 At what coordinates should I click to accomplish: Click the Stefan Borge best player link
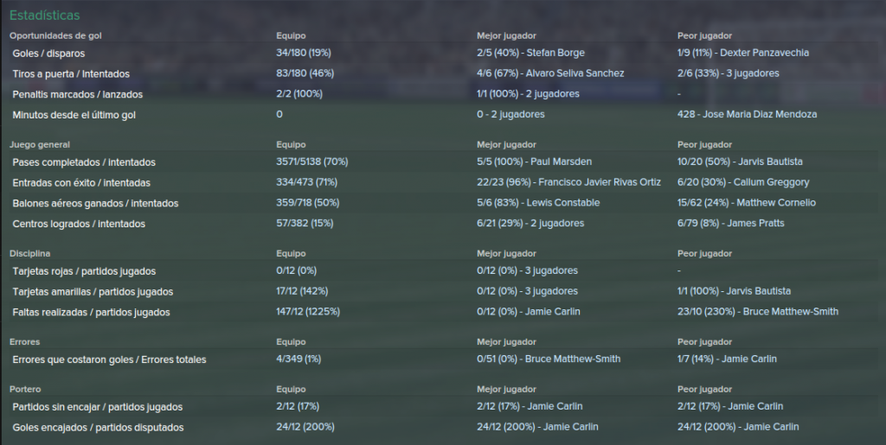[x=555, y=53]
